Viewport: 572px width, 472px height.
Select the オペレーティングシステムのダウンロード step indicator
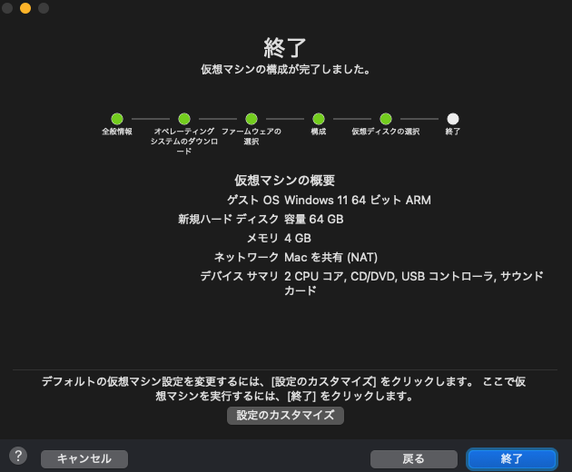click(x=184, y=119)
